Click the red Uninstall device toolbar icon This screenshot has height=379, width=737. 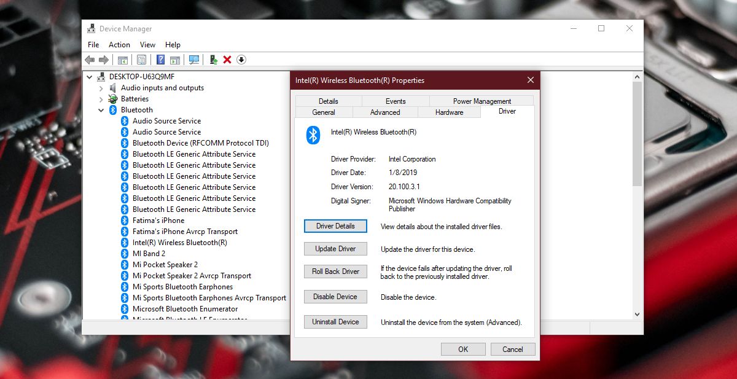click(227, 59)
